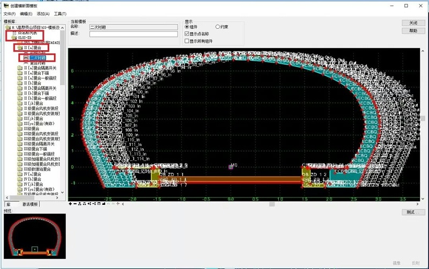Click the third view toolbar icon after minus
Image resolution: width=429 pixels, height=269 pixels.
[79, 204]
